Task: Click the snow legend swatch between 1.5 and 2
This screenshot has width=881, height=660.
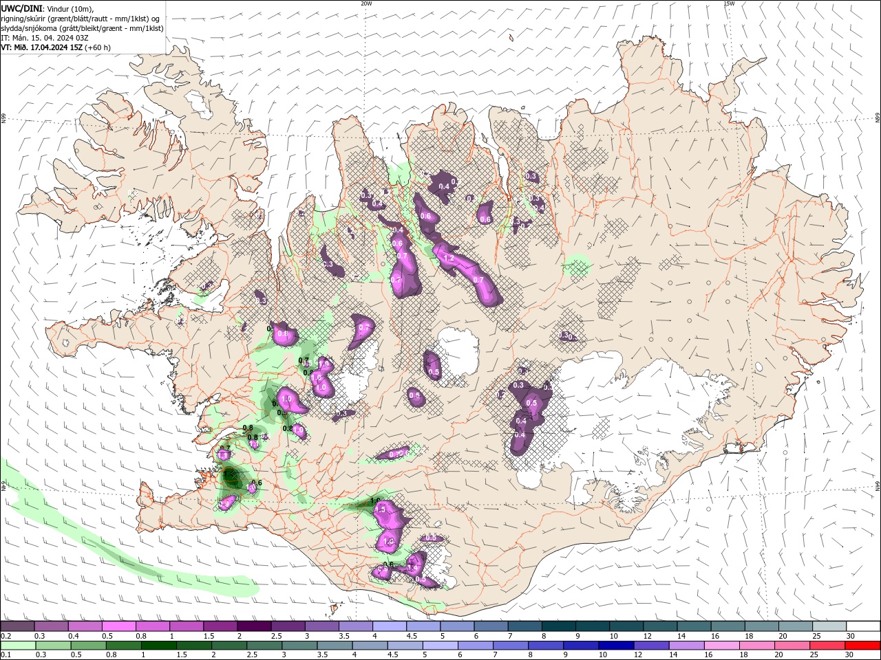Action: coord(220,626)
